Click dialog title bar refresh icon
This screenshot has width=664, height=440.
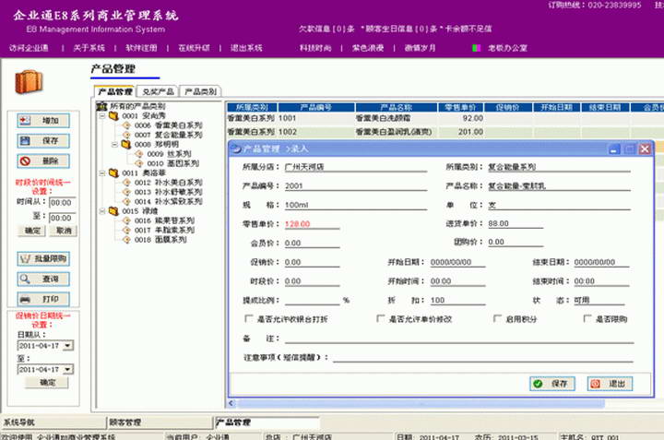tap(236, 149)
